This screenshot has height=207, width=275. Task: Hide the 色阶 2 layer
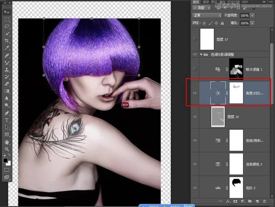tap(195, 187)
